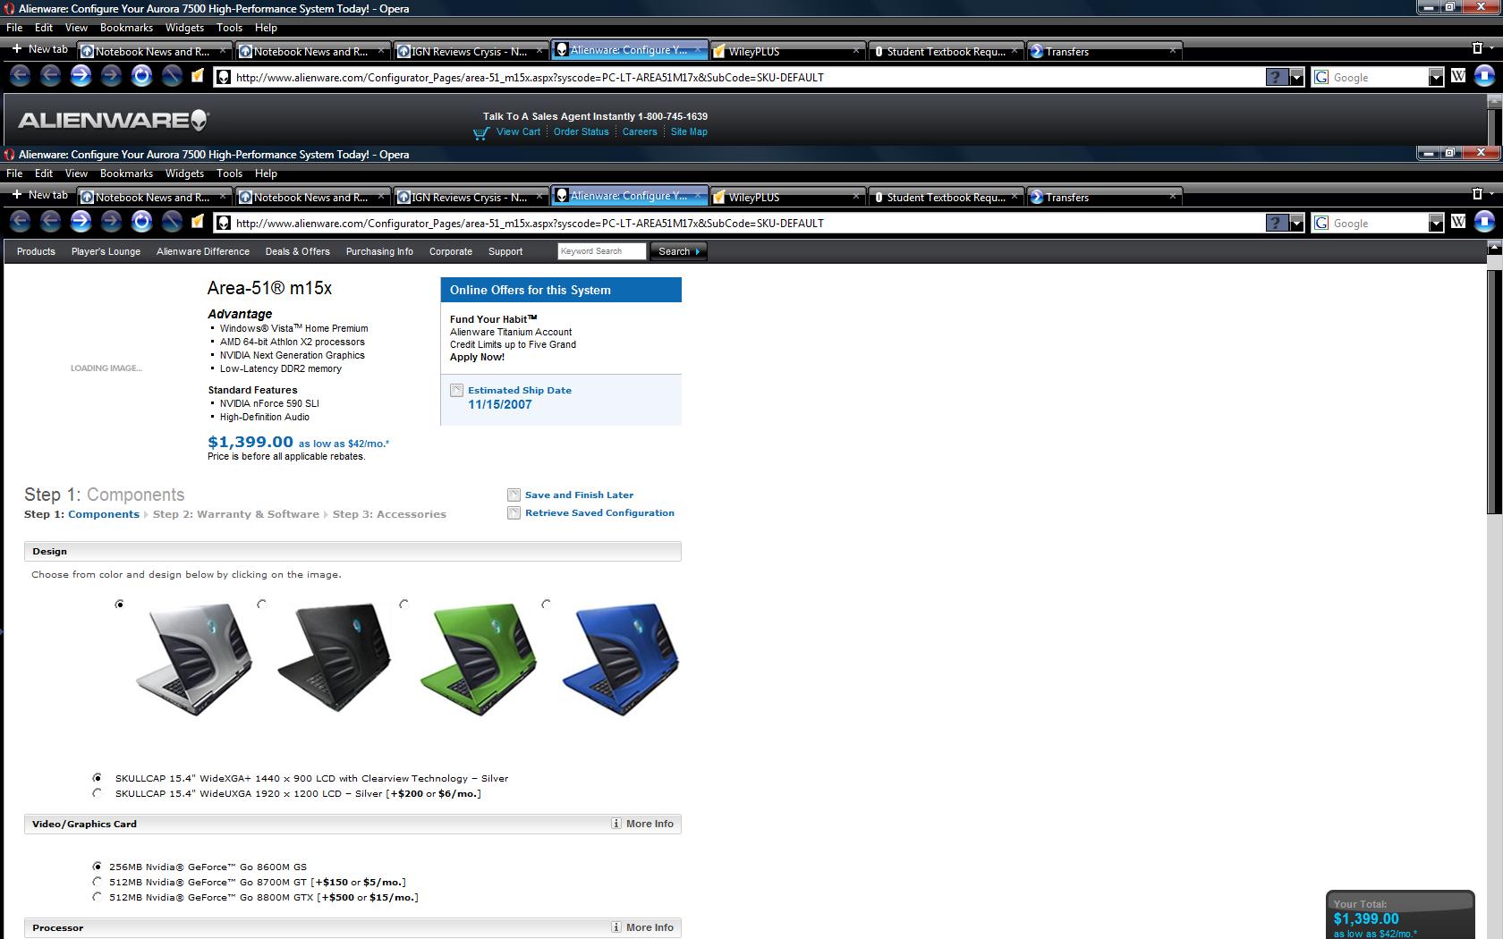
Task: Click the Save and Finish Later icon
Action: 514,495
